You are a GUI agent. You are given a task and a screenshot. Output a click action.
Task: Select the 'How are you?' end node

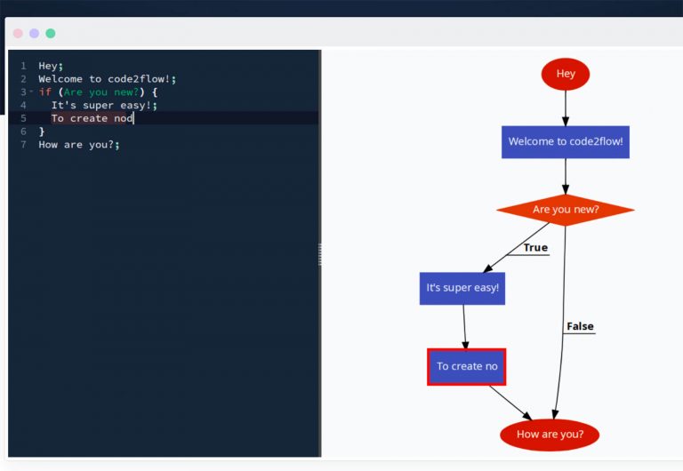point(550,435)
